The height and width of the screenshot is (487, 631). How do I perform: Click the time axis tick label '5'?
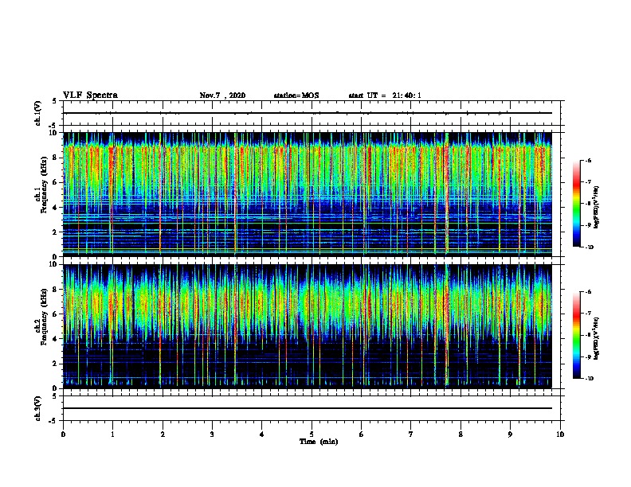312,434
